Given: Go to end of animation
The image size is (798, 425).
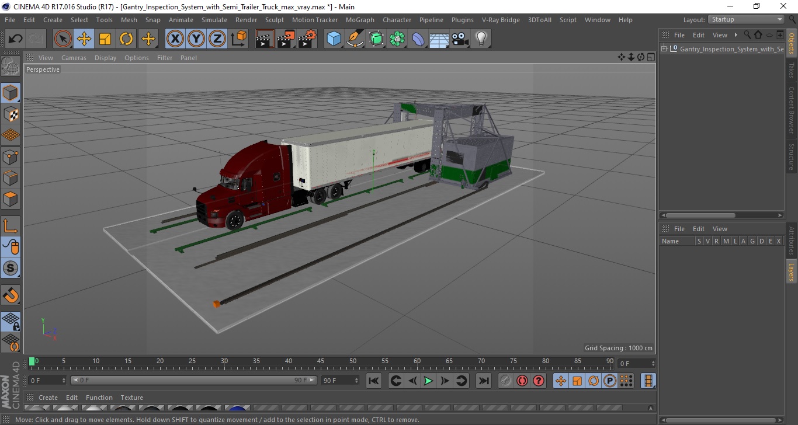Looking at the screenshot, I should tap(484, 381).
